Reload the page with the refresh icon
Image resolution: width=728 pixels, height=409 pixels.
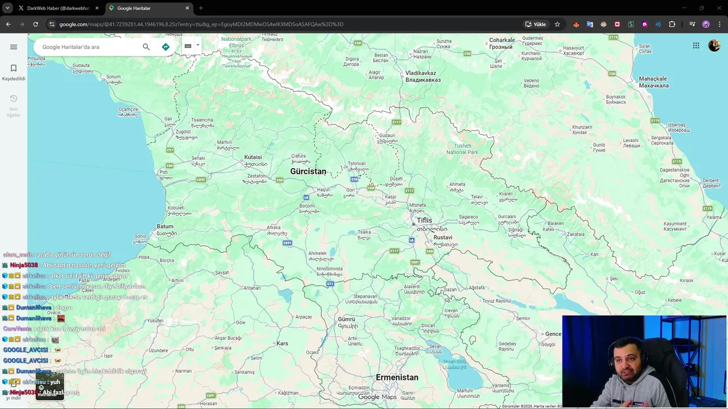(35, 24)
